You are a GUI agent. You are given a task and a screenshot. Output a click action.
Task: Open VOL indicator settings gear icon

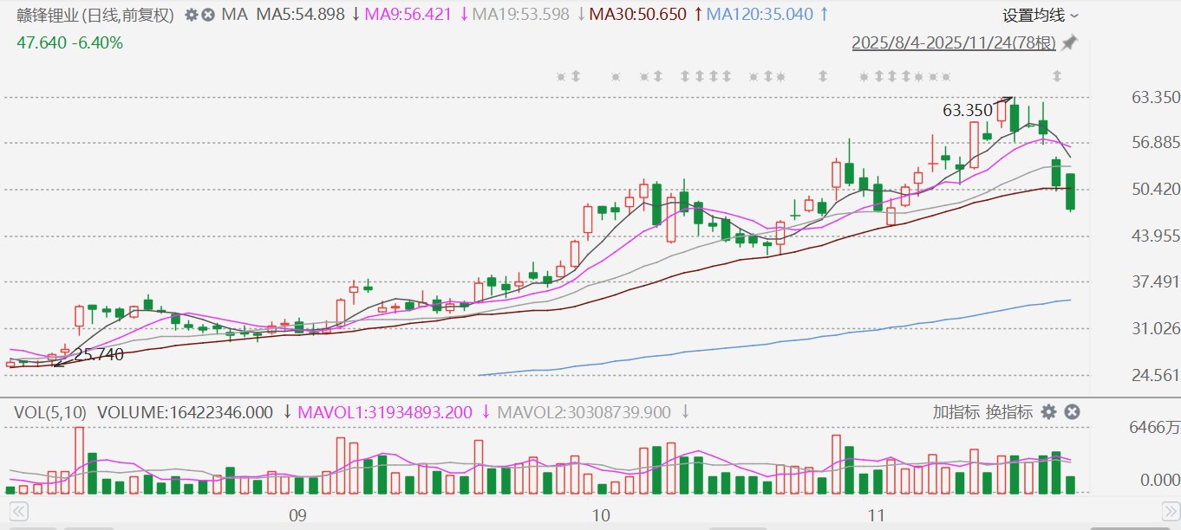click(x=1048, y=412)
